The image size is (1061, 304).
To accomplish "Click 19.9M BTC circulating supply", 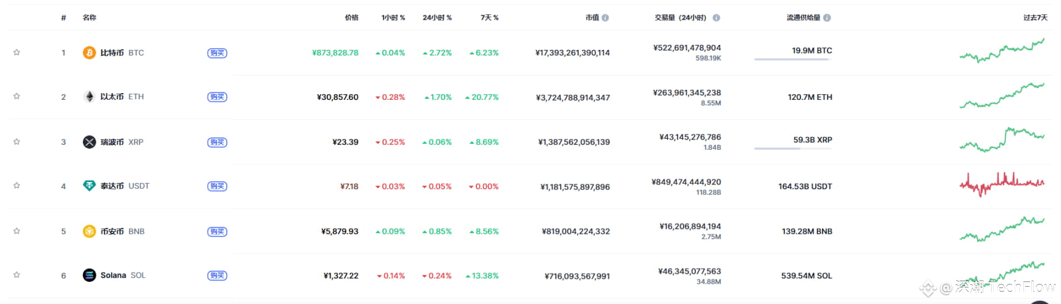I will pyautogui.click(x=812, y=51).
